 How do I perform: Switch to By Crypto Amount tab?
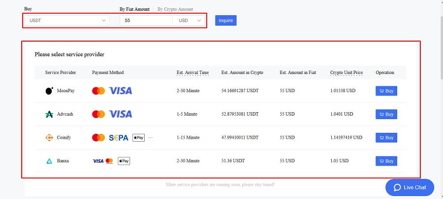coord(175,9)
